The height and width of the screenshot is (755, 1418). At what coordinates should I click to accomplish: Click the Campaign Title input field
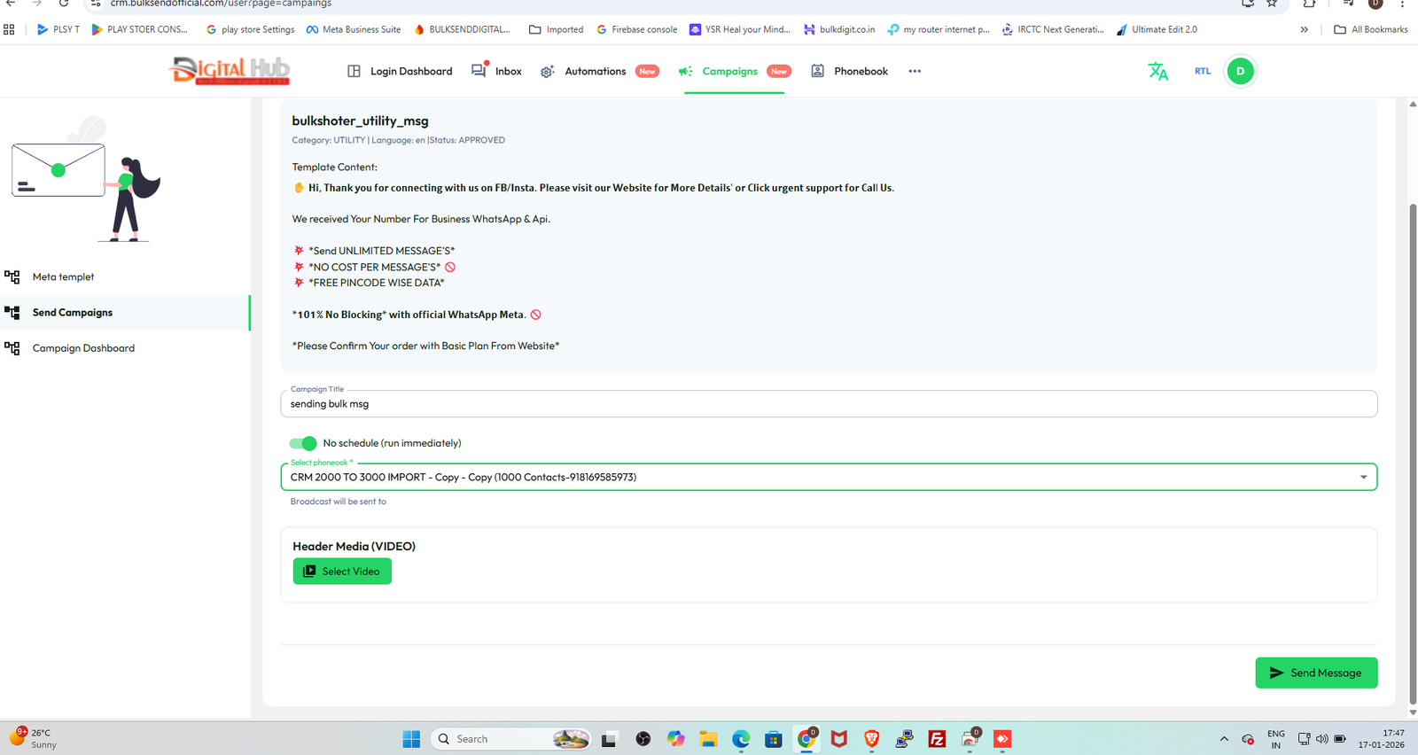pyautogui.click(x=828, y=404)
